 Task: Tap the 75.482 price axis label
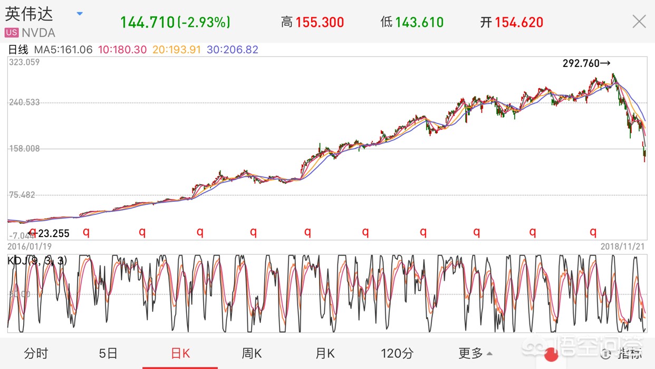click(x=22, y=195)
